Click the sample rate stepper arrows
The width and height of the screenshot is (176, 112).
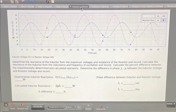pos(75,107)
